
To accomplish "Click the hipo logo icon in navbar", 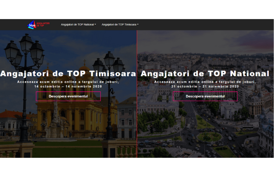I will pos(32,25).
